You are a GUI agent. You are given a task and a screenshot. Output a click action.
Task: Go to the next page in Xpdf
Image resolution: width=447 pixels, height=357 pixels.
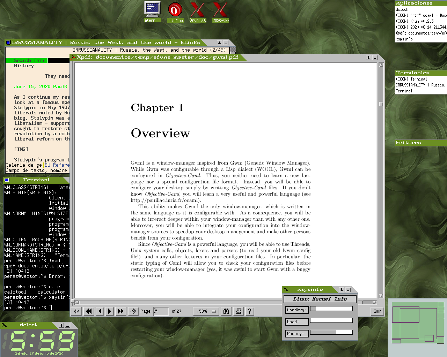point(110,311)
